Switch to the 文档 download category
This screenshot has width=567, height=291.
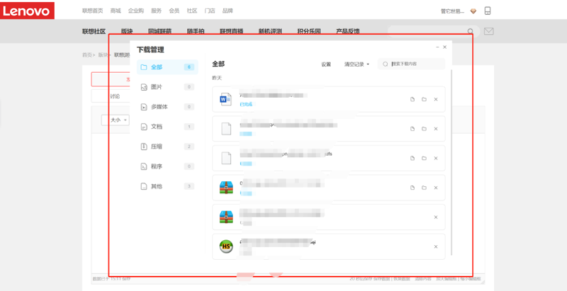(156, 126)
